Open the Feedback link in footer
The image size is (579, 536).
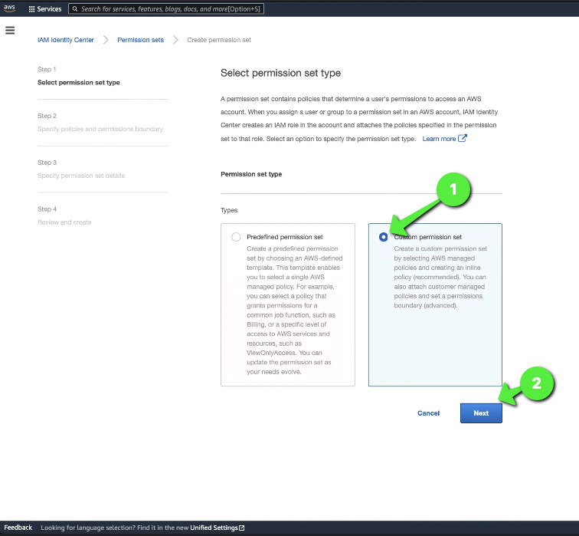(x=18, y=528)
